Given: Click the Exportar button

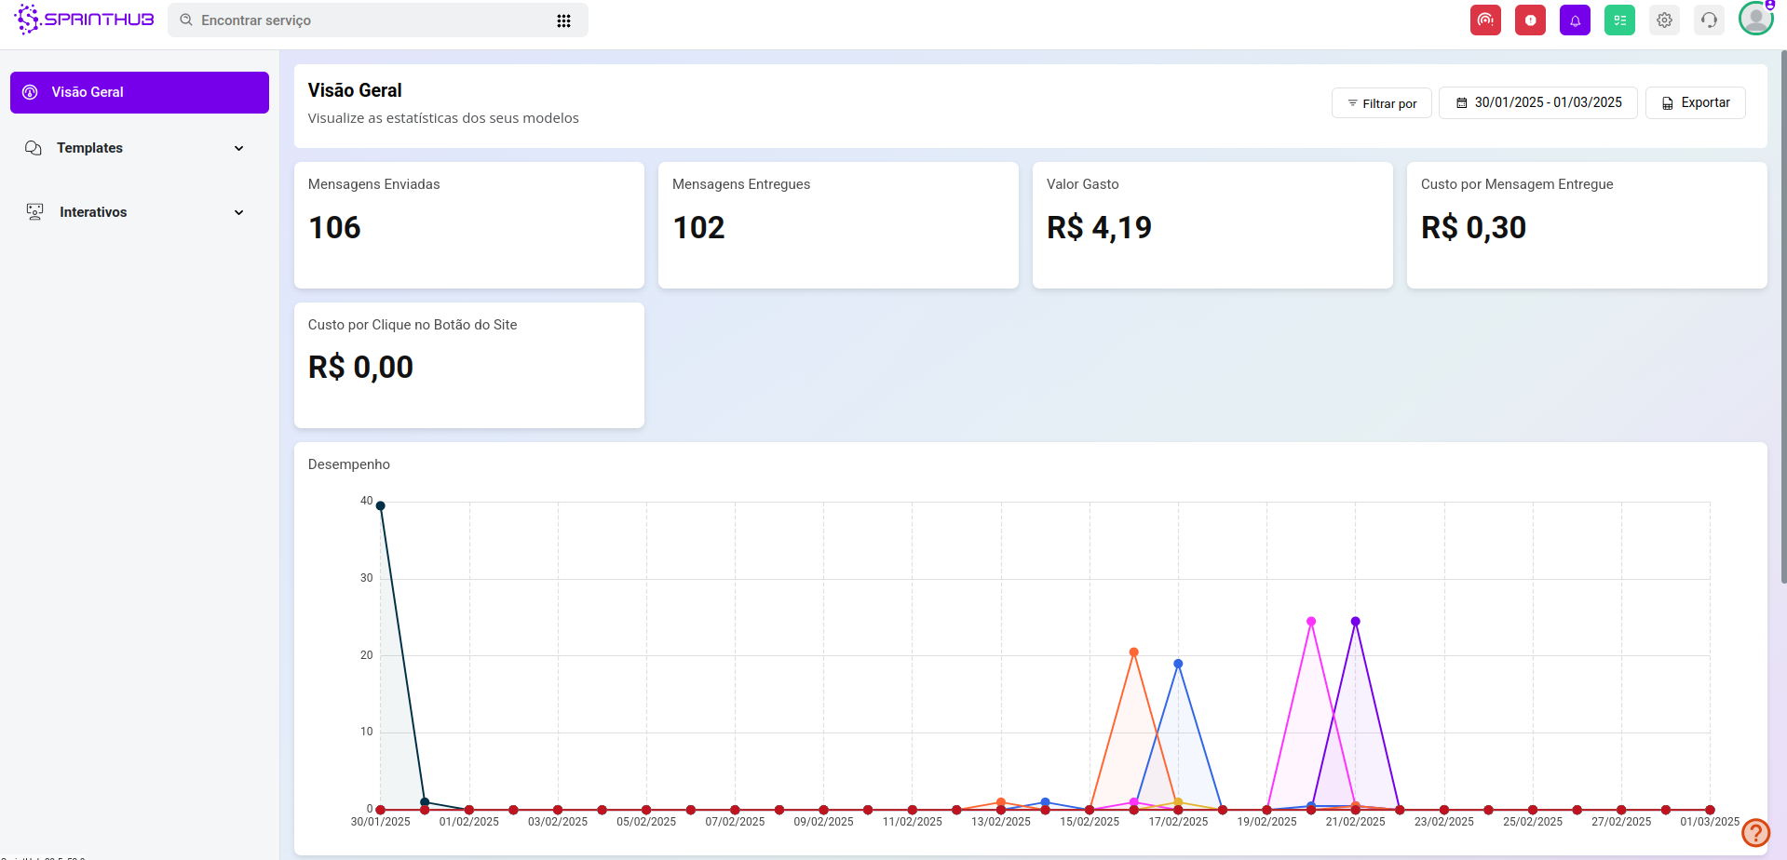Looking at the screenshot, I should pyautogui.click(x=1695, y=102).
